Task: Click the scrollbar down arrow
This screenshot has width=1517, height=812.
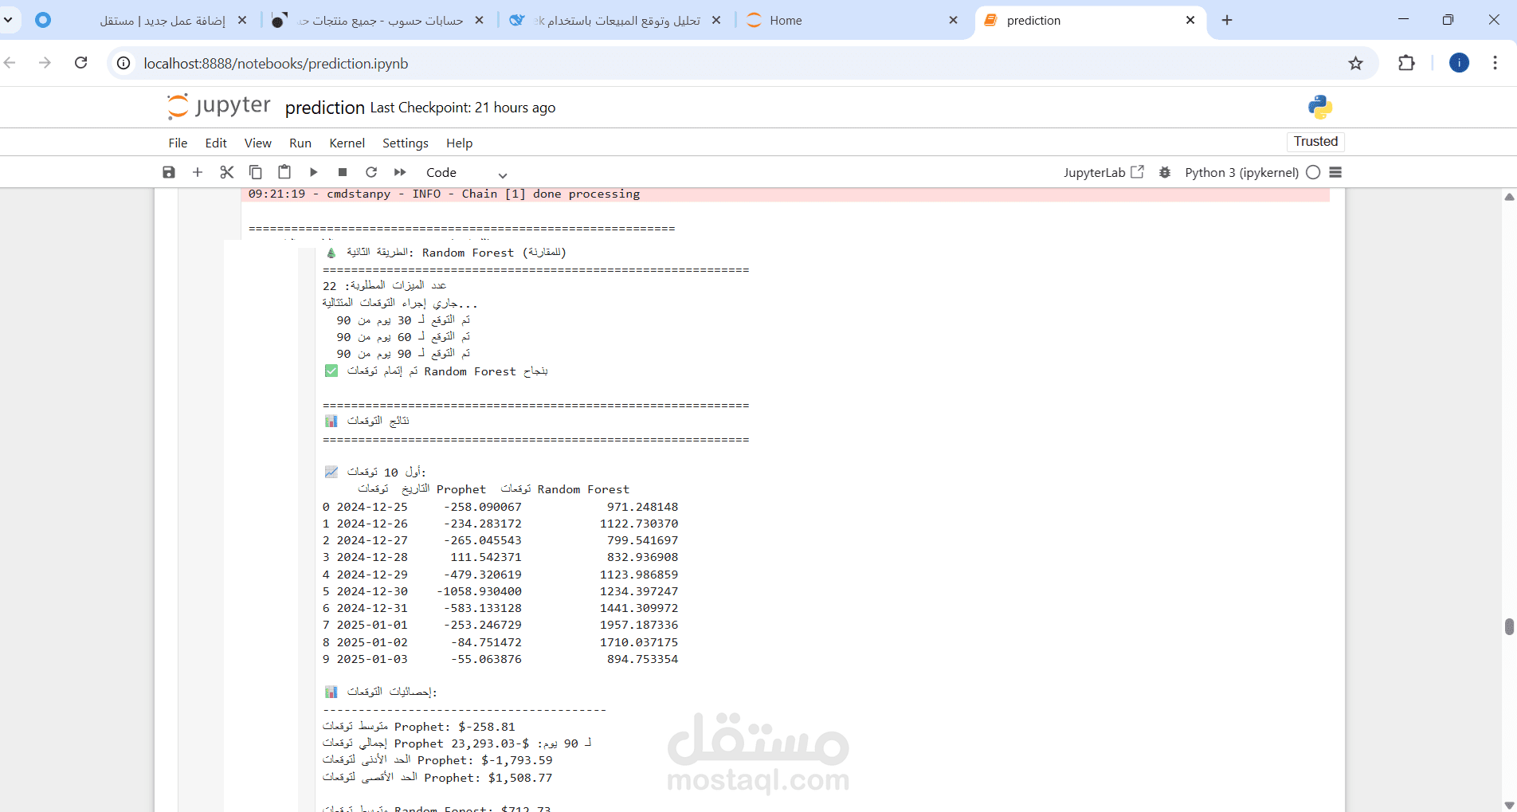Action: [x=1509, y=805]
